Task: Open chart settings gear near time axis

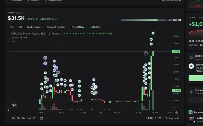Action: coord(176,113)
